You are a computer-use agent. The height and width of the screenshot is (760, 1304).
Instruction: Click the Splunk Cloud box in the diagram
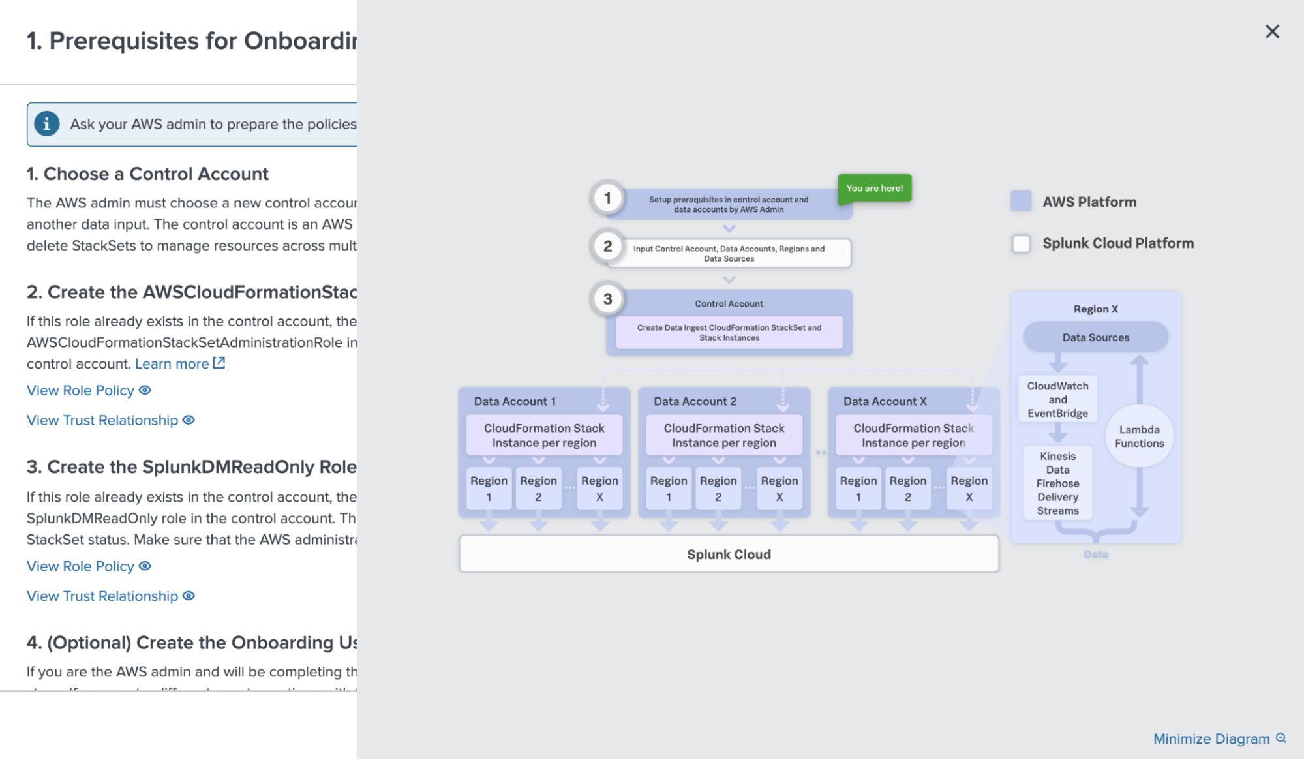[729, 554]
